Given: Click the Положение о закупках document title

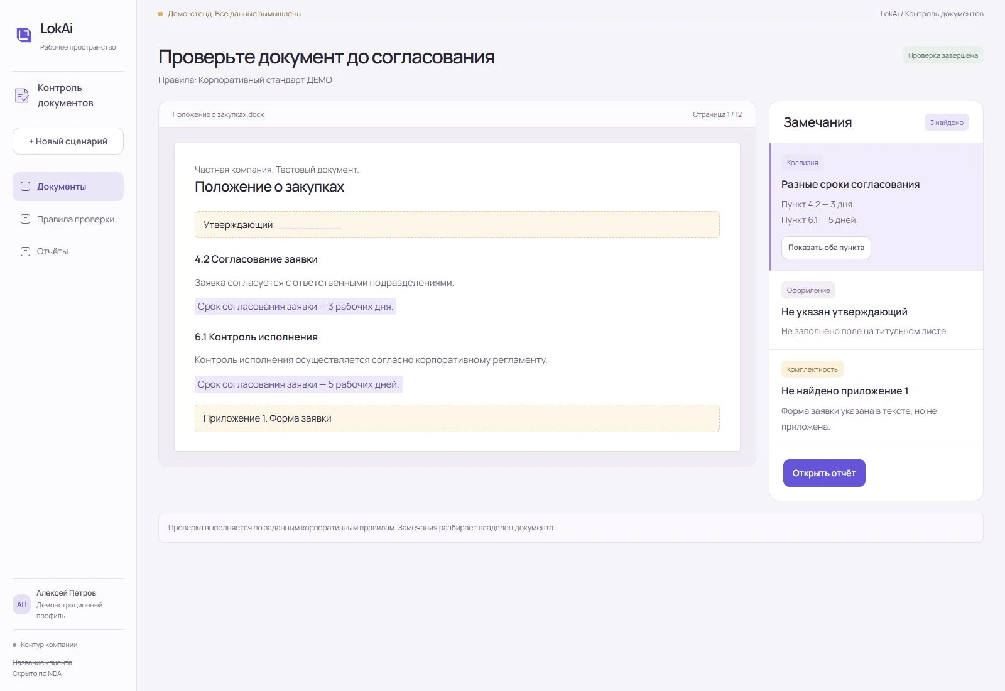Looking at the screenshot, I should [x=269, y=187].
